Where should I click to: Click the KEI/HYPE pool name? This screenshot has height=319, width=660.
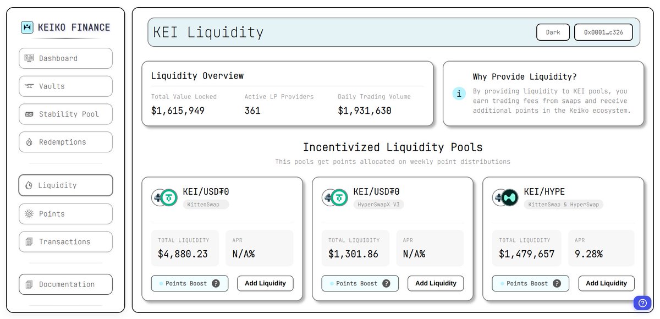(544, 192)
